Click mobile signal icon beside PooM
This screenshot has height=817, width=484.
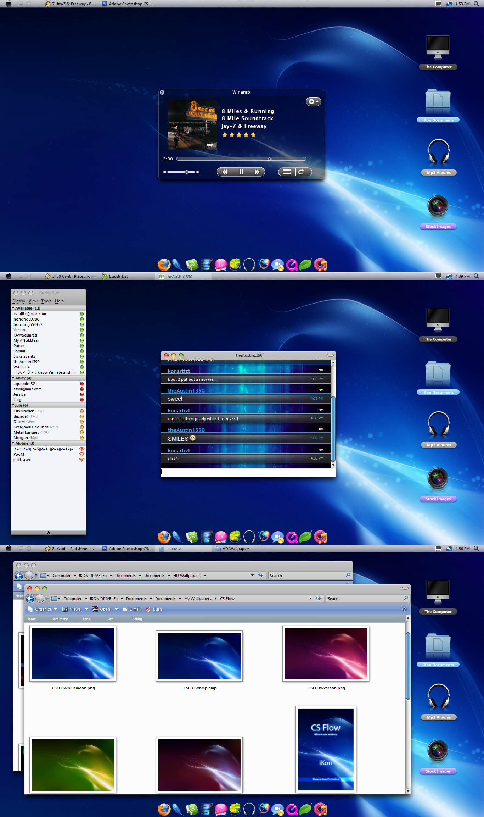82,454
